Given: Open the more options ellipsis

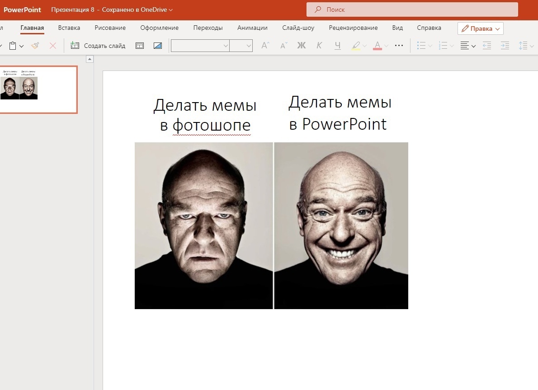Looking at the screenshot, I should (399, 46).
